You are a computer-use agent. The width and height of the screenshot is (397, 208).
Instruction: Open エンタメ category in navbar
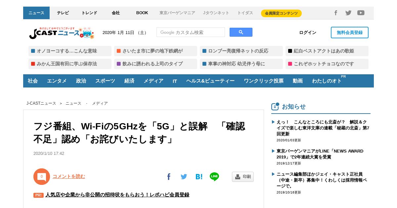(57, 81)
